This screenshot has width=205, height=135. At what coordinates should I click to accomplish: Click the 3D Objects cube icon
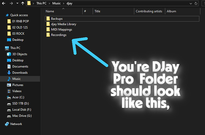pos(9,54)
